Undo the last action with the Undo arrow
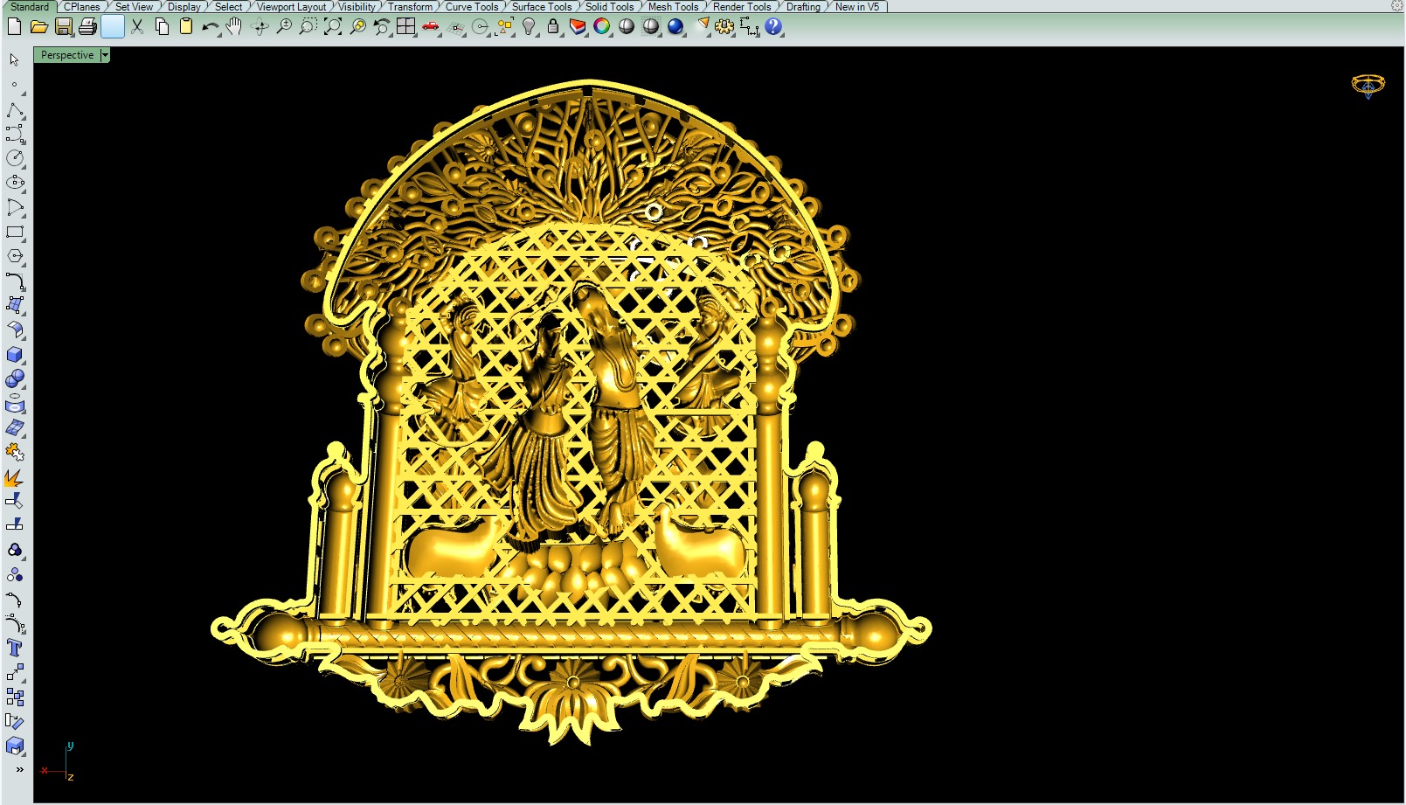 pos(210,27)
